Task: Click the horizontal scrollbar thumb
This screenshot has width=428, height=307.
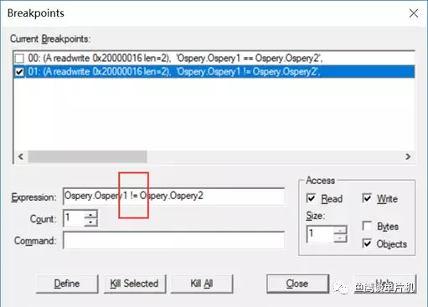Action: (87, 156)
